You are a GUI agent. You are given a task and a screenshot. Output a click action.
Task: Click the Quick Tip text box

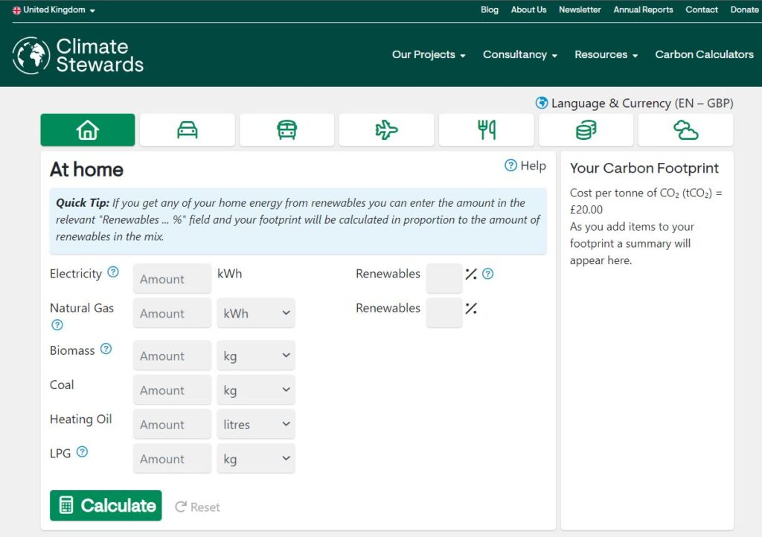(298, 221)
